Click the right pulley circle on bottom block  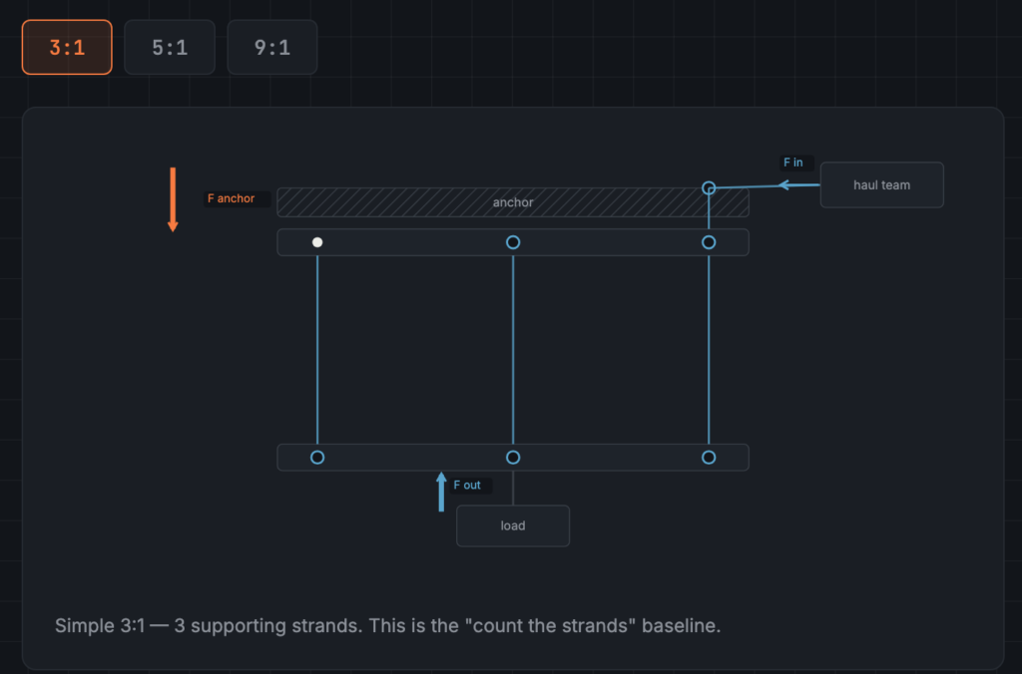709,458
